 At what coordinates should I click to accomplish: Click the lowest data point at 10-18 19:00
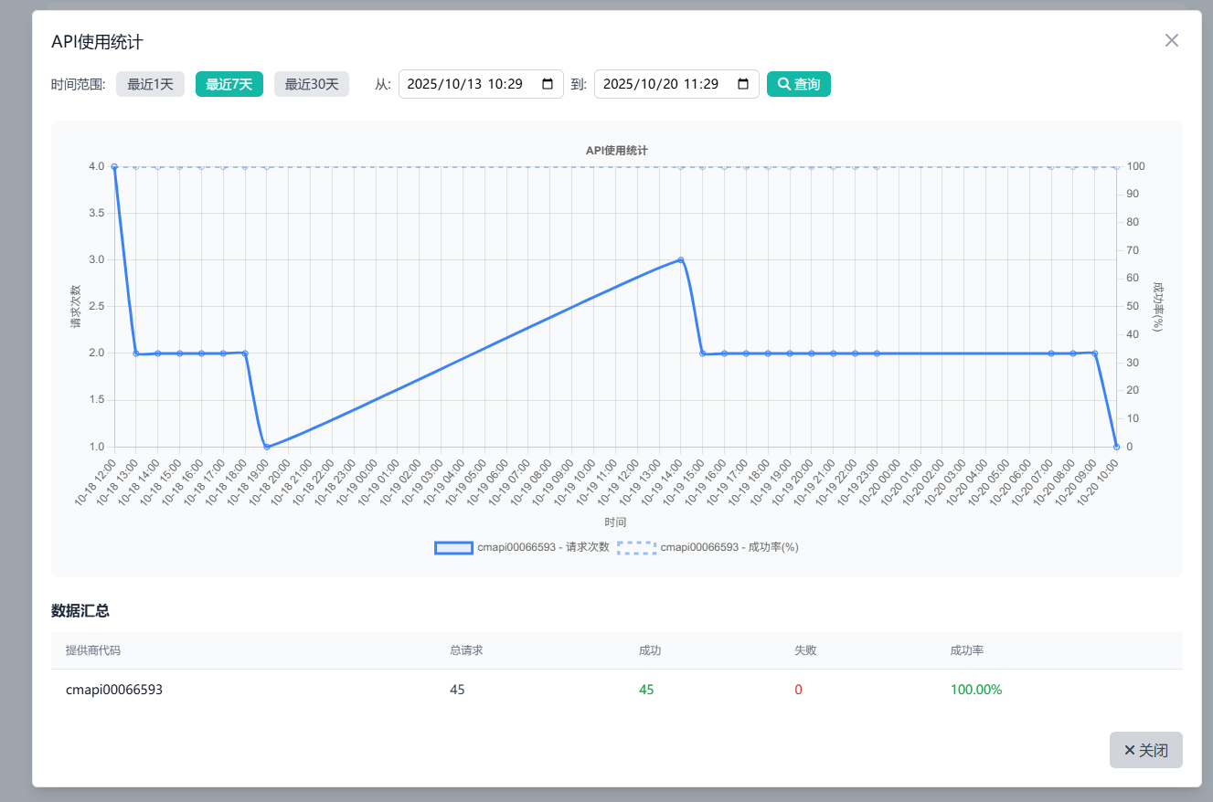pos(267,447)
